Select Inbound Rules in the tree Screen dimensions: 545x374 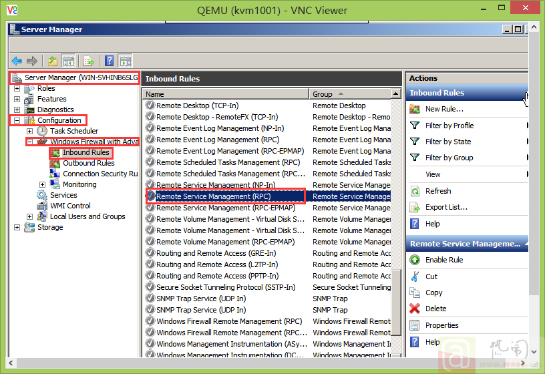pos(86,152)
